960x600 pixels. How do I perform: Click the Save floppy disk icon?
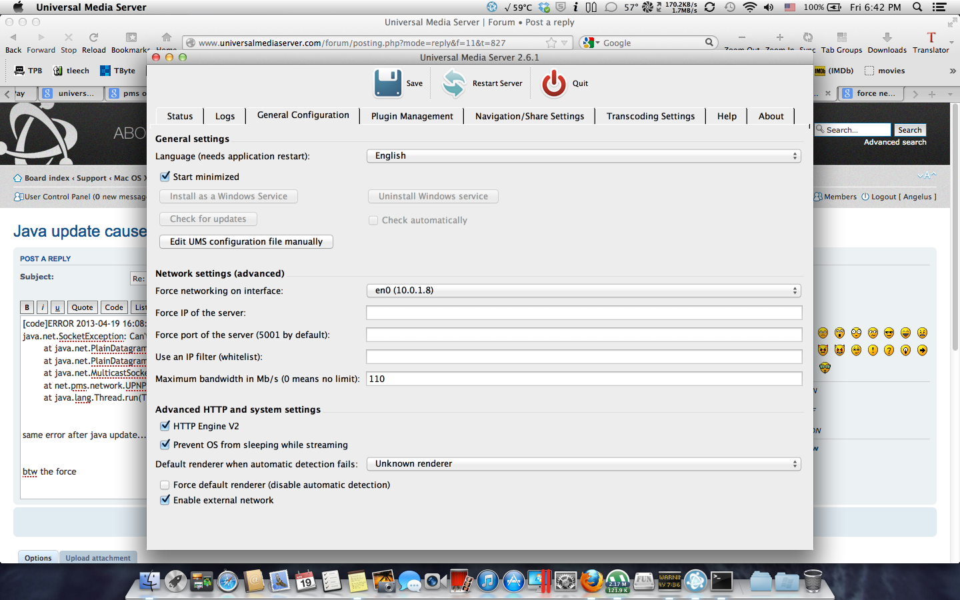click(387, 83)
